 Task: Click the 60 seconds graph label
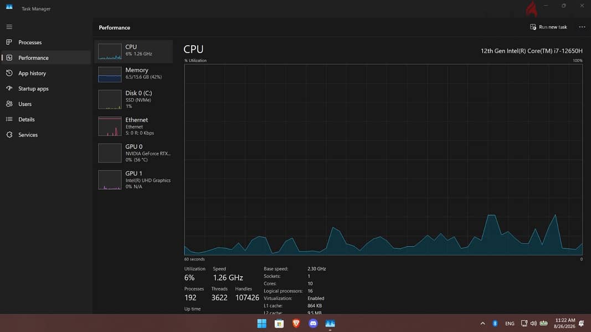pyautogui.click(x=194, y=260)
